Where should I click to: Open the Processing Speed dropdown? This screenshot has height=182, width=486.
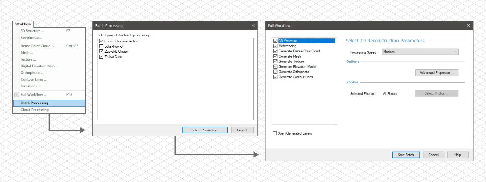click(420, 52)
